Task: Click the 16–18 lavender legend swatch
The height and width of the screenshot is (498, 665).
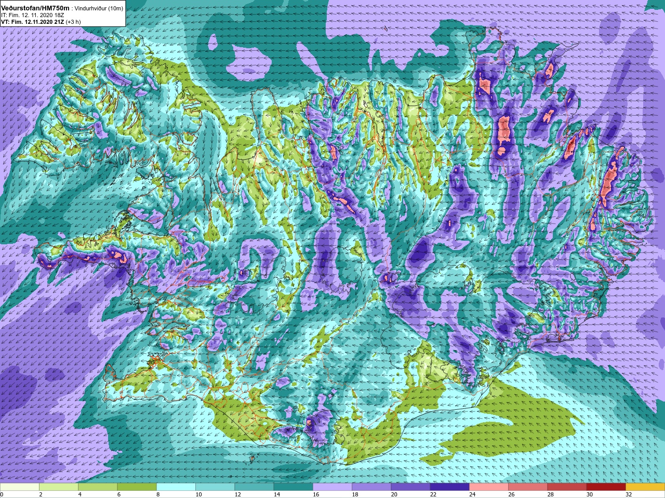Action: pyautogui.click(x=332, y=487)
